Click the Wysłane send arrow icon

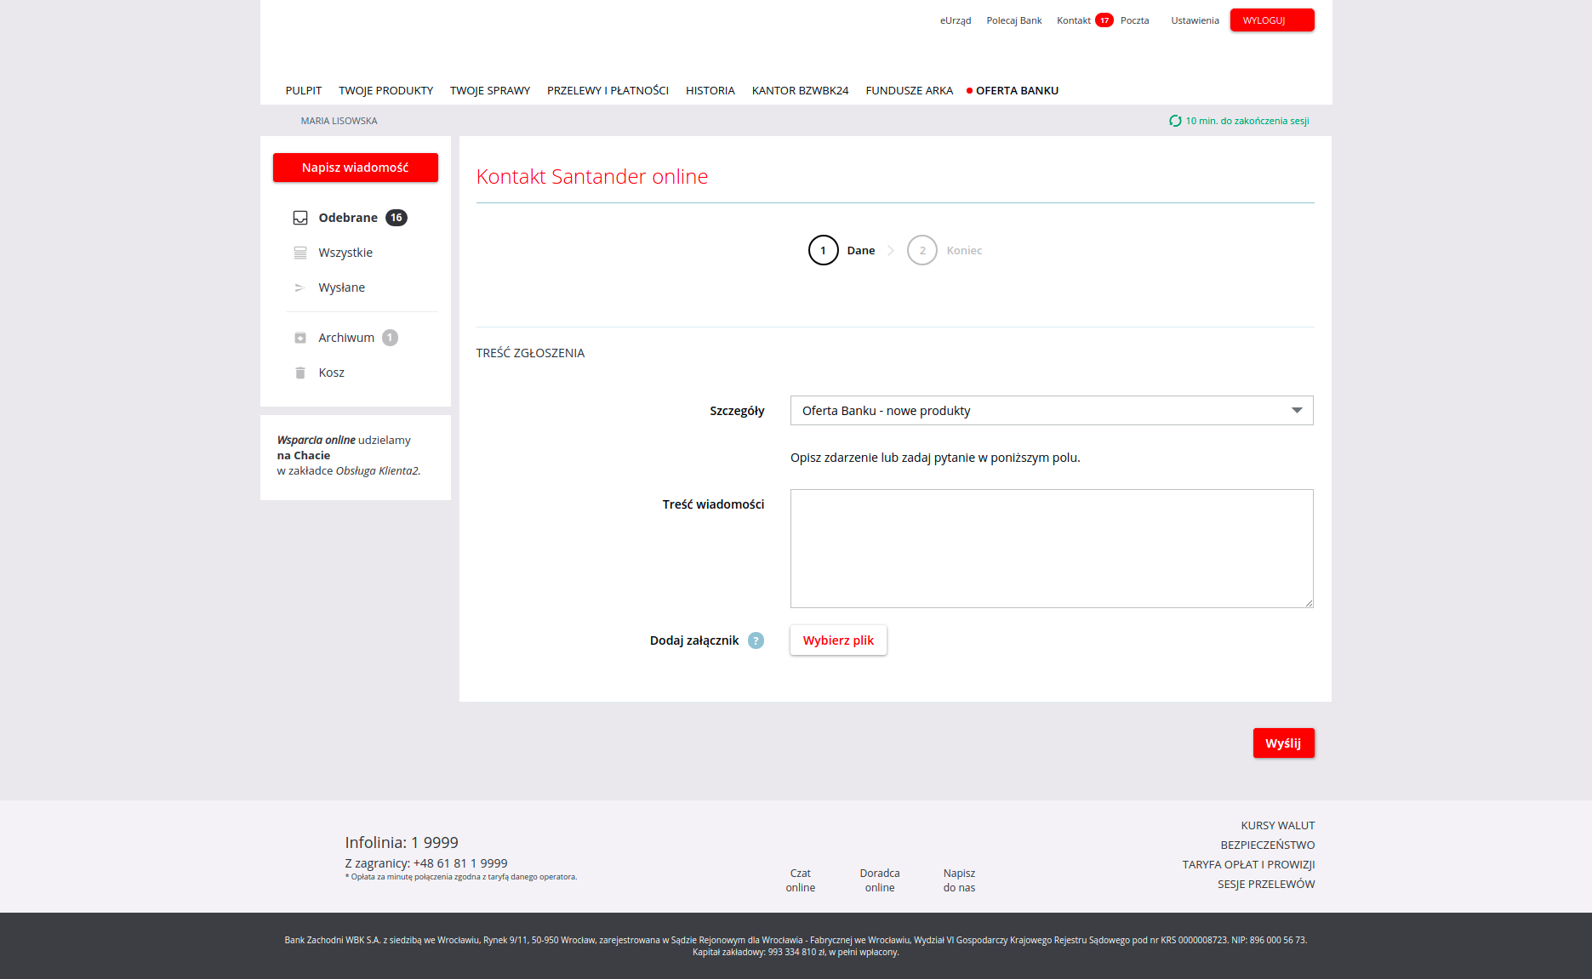pyautogui.click(x=300, y=287)
